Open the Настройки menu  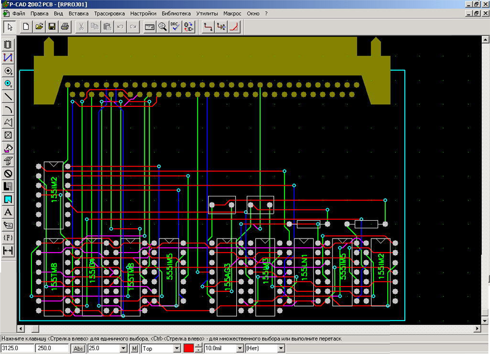(143, 13)
